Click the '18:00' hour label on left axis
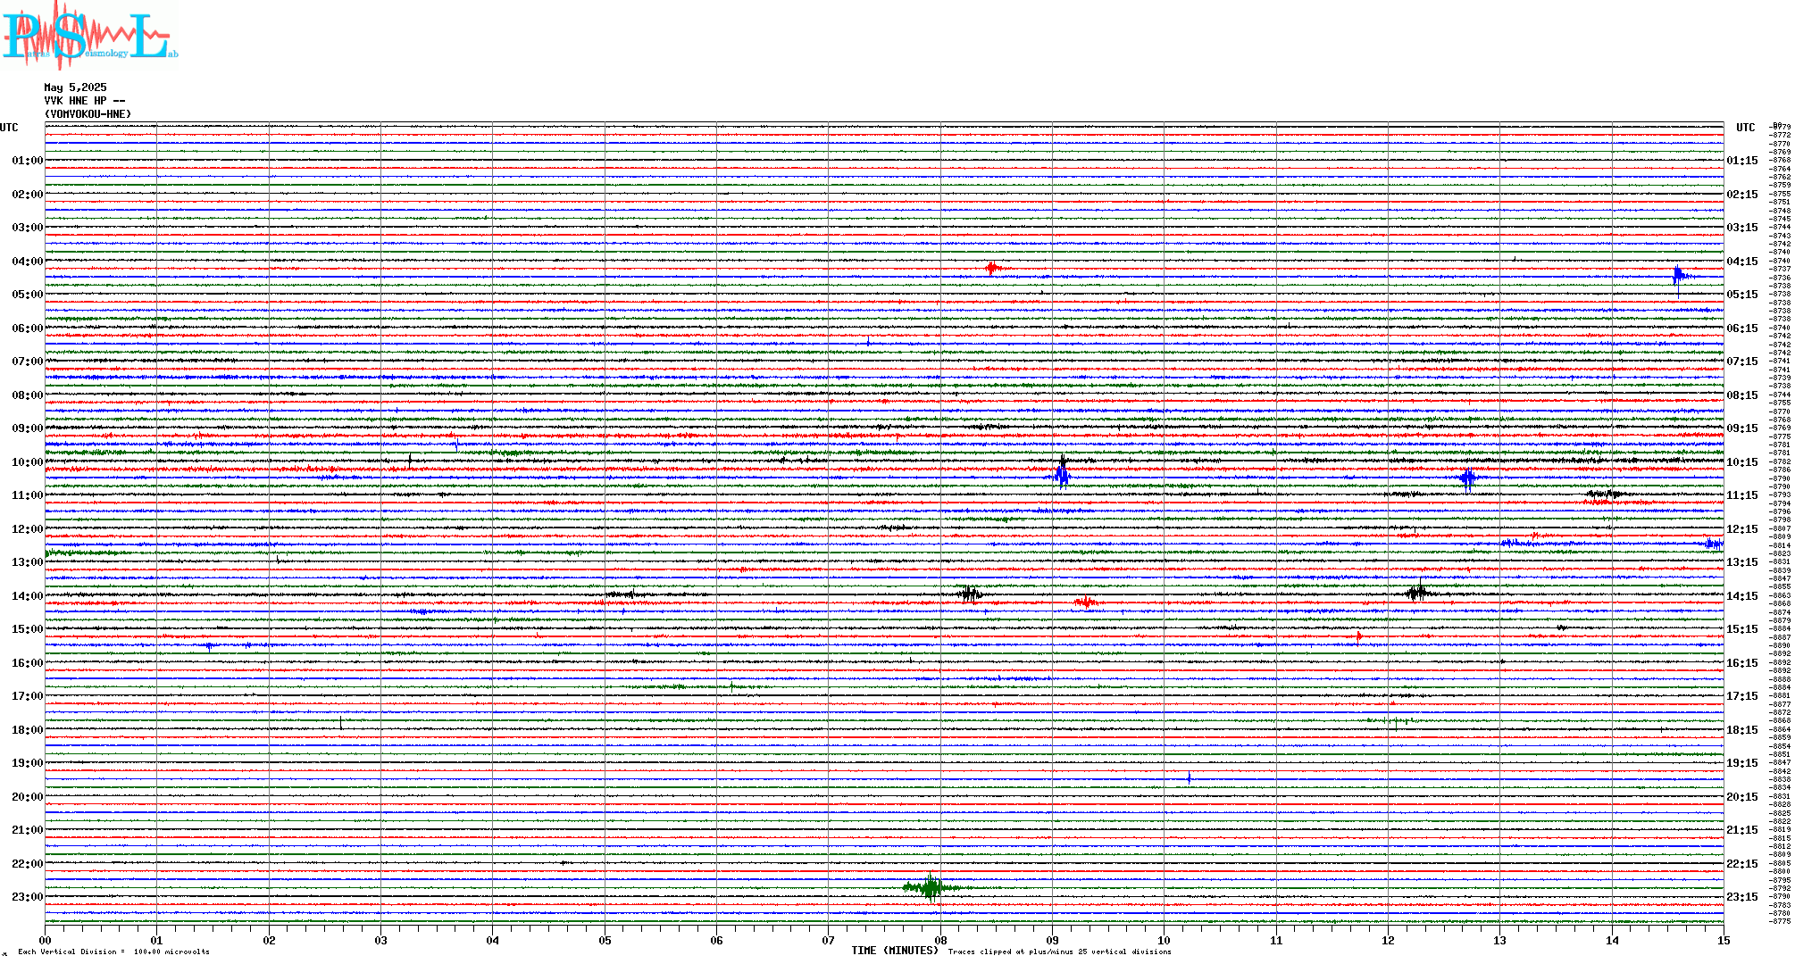This screenshot has width=1795, height=964. (27, 730)
